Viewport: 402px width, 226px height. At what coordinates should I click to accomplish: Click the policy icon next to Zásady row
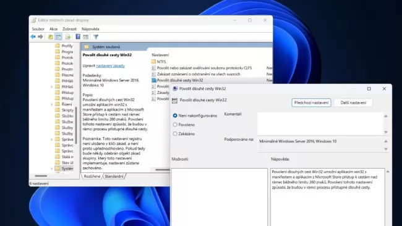tap(153, 93)
